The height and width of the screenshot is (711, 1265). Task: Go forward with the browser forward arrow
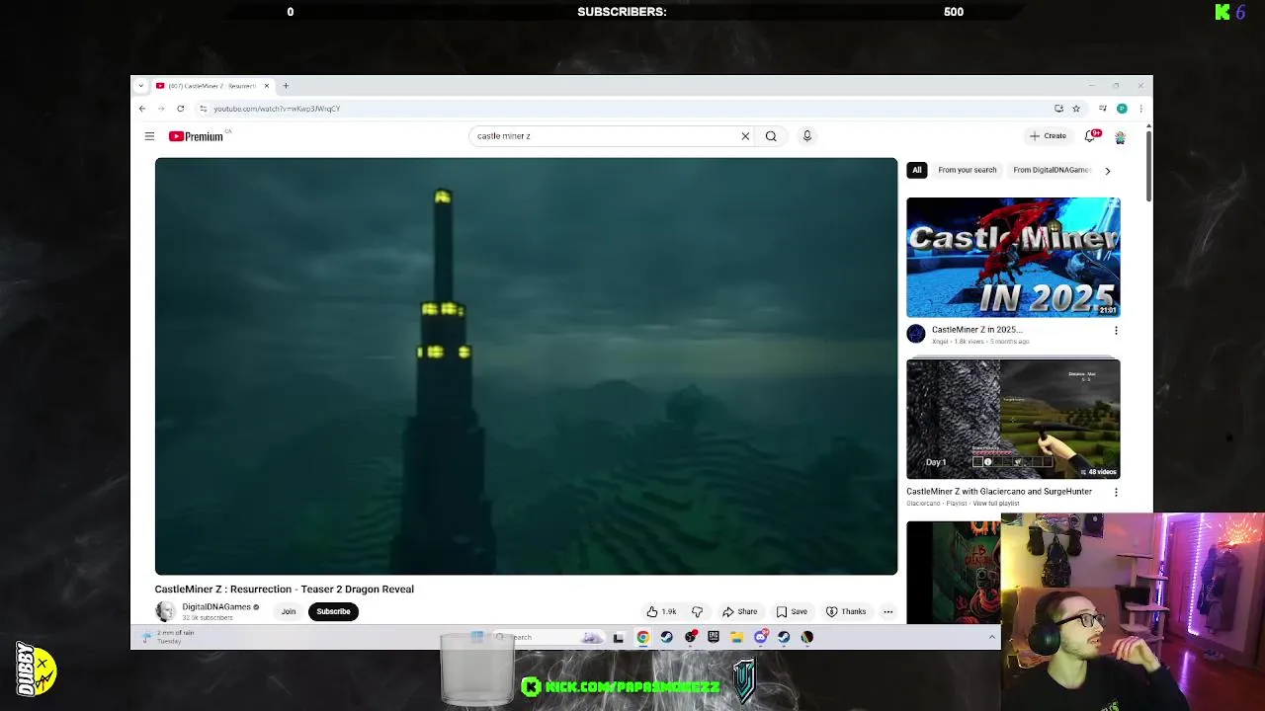pos(161,109)
